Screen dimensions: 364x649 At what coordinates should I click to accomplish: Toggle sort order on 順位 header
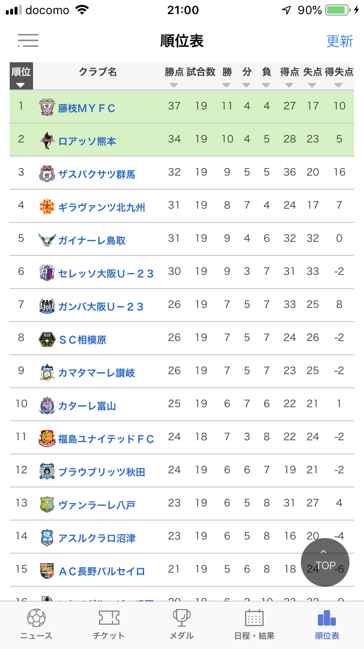tap(21, 76)
